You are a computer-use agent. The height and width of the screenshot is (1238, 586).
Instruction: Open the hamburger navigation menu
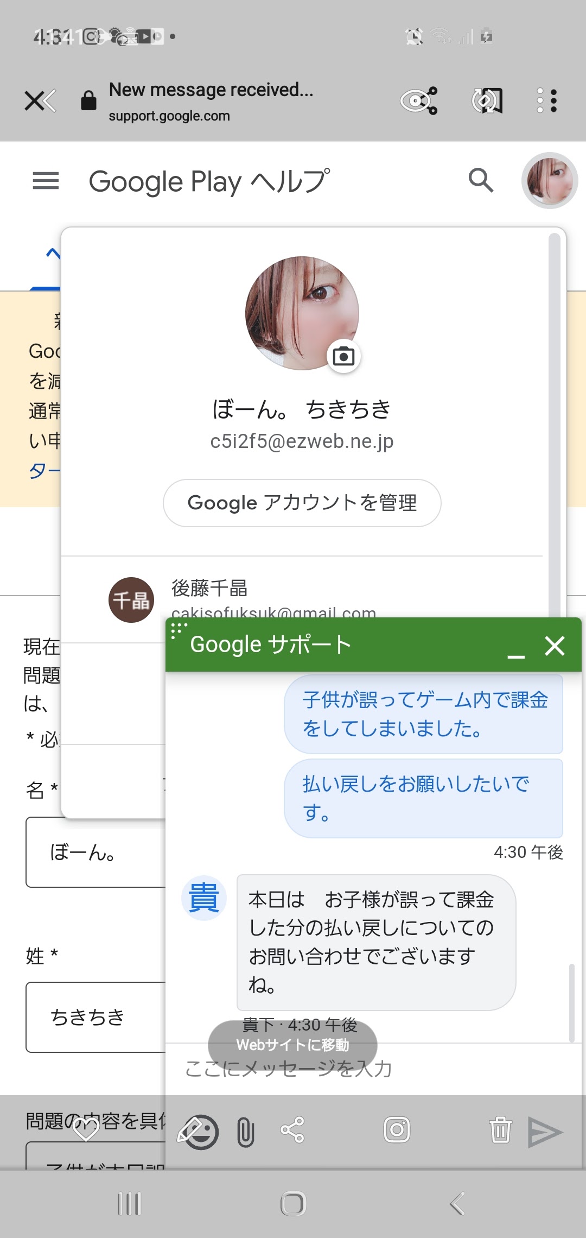coord(46,181)
